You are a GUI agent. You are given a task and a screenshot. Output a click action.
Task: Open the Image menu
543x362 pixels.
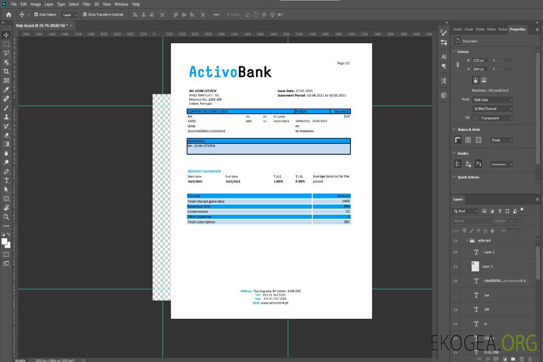(35, 4)
